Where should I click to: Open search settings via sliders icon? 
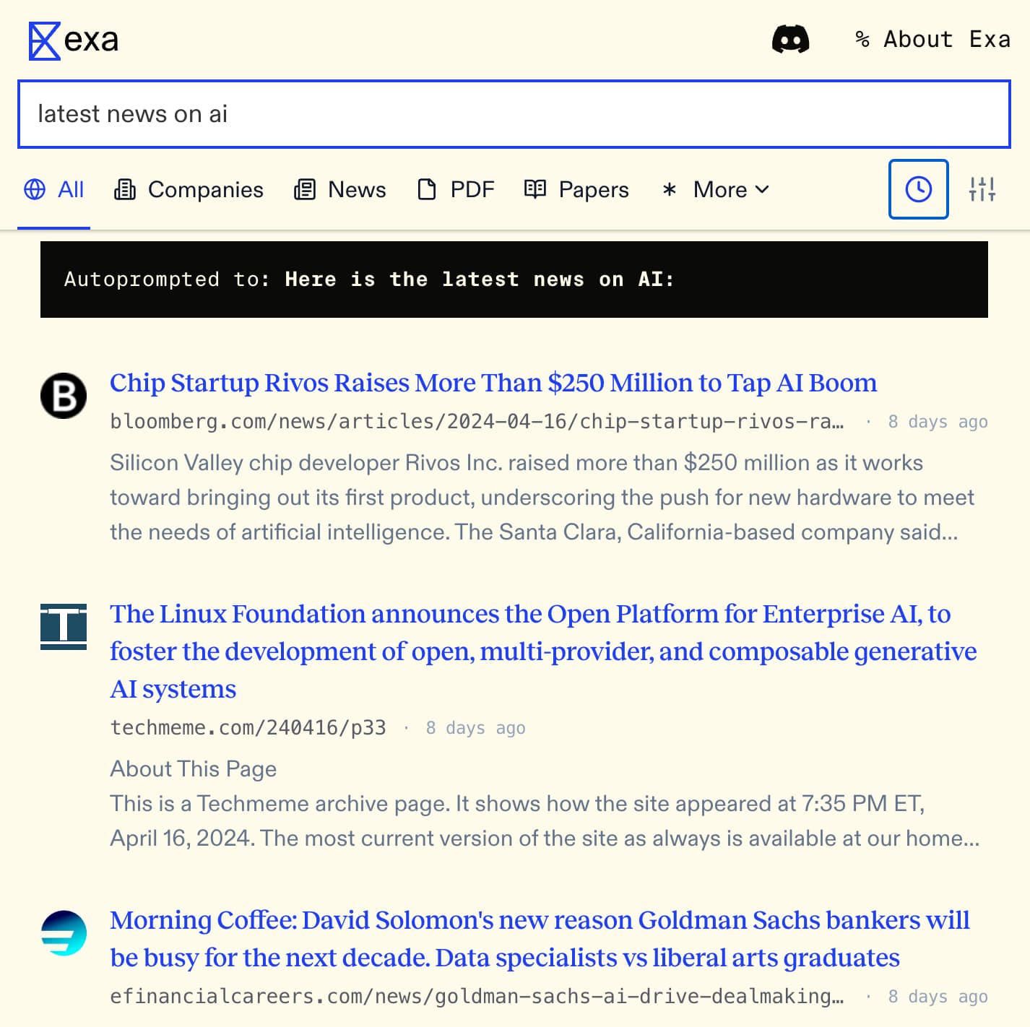pyautogui.click(x=983, y=190)
